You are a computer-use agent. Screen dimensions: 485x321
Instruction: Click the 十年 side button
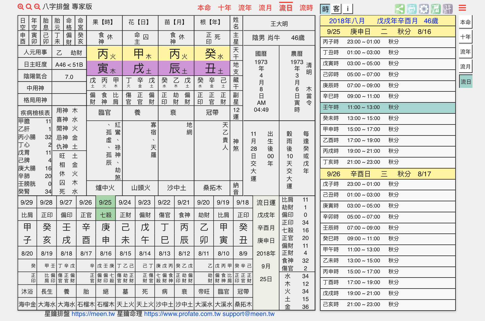(465, 37)
